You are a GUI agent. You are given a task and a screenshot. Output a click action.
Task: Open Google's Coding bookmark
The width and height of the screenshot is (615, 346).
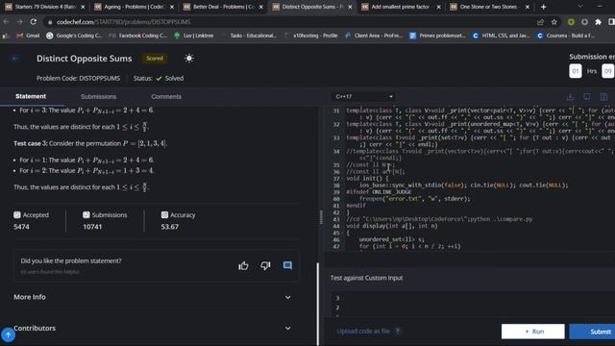(74, 36)
